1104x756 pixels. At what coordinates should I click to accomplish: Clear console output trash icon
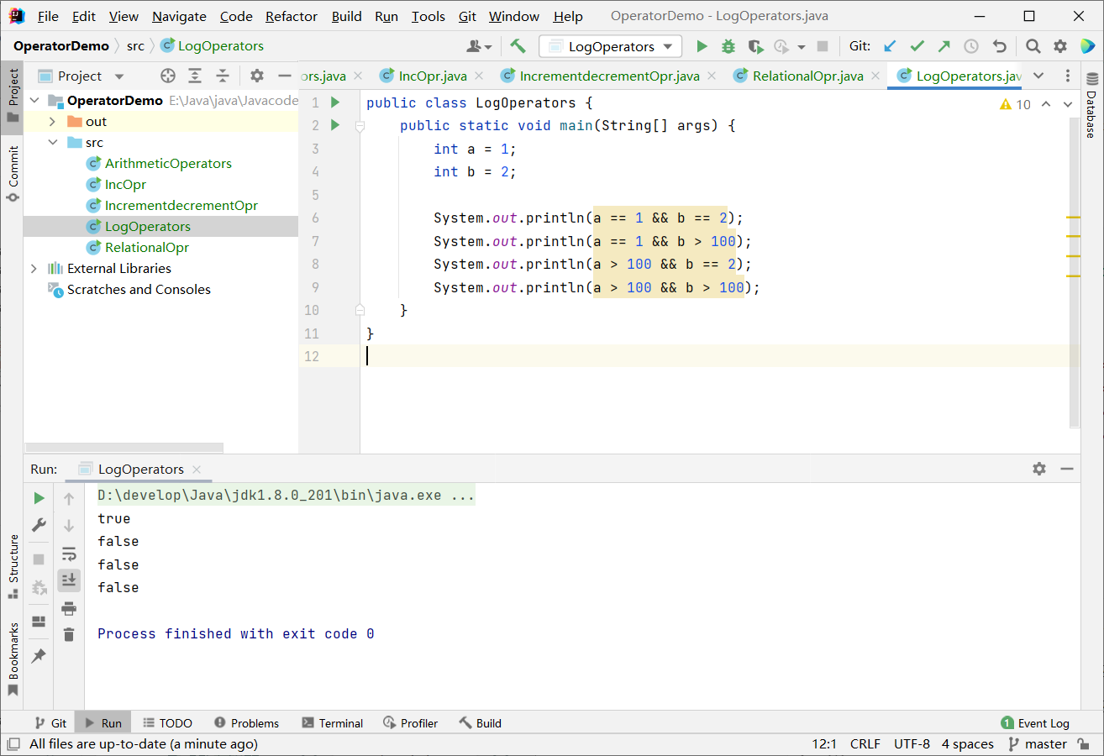(x=69, y=634)
